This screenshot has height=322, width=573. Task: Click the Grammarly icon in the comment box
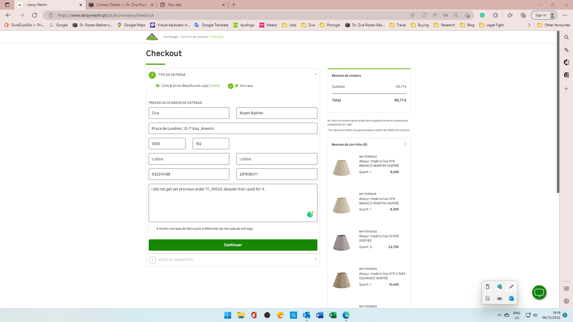[310, 214]
